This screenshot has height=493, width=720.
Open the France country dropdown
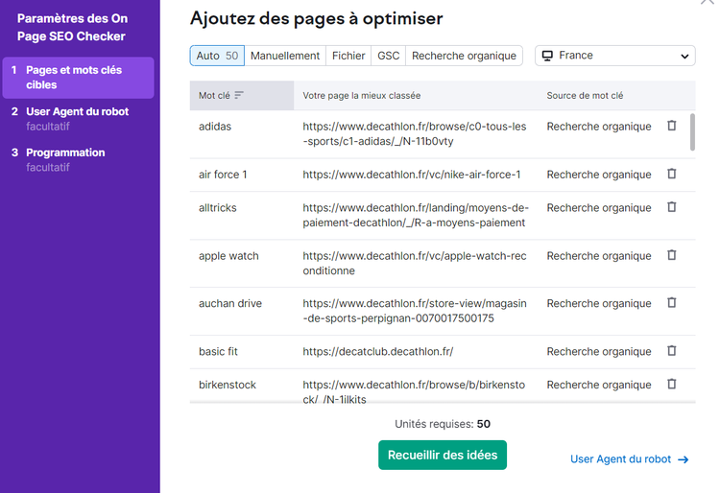(614, 56)
